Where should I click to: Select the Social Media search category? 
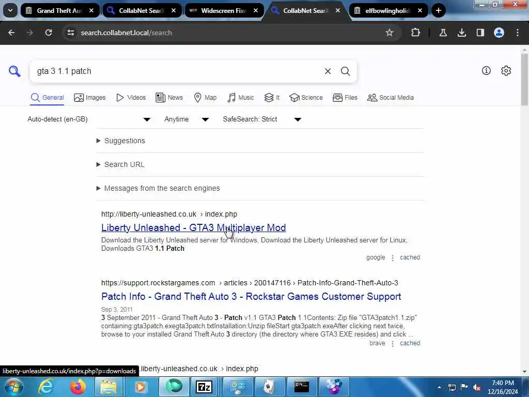point(391,98)
